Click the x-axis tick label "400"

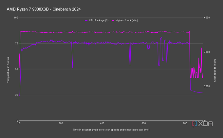pos(102,124)
